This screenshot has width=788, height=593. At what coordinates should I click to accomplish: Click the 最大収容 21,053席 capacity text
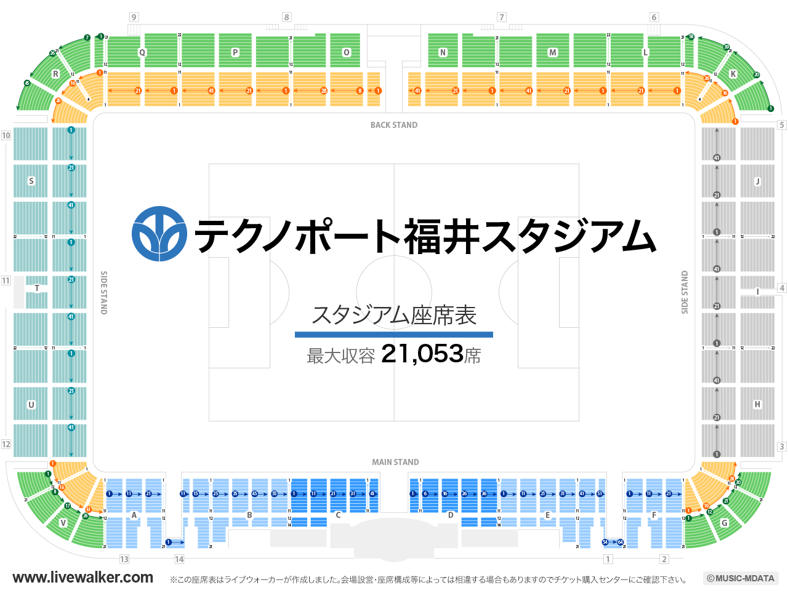(393, 354)
